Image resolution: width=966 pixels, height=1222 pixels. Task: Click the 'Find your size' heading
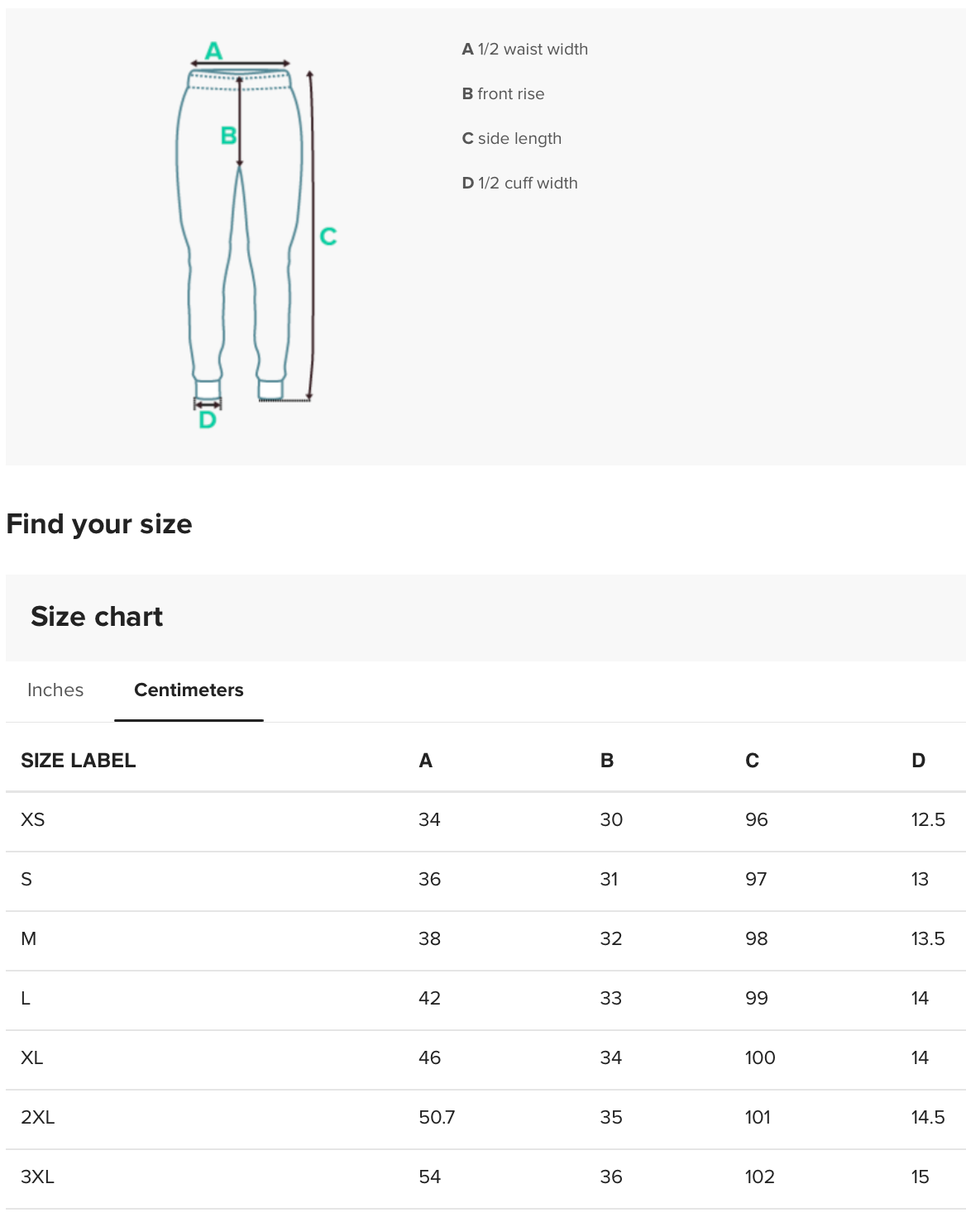pos(99,524)
